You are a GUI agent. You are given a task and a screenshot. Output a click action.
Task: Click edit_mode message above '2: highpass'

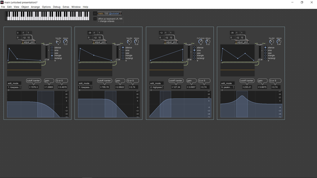pyautogui.click(x=156, y=83)
